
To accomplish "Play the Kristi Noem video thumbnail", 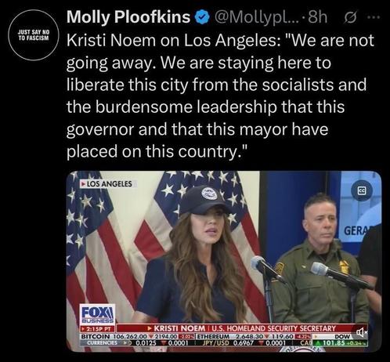I will point(224,261).
